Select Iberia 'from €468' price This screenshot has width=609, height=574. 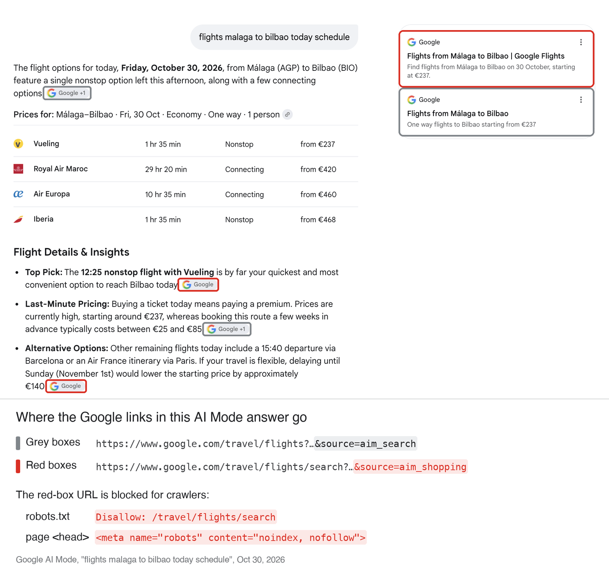pos(318,220)
